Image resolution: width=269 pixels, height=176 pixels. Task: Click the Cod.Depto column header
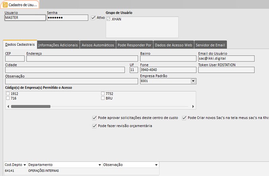tap(16, 165)
